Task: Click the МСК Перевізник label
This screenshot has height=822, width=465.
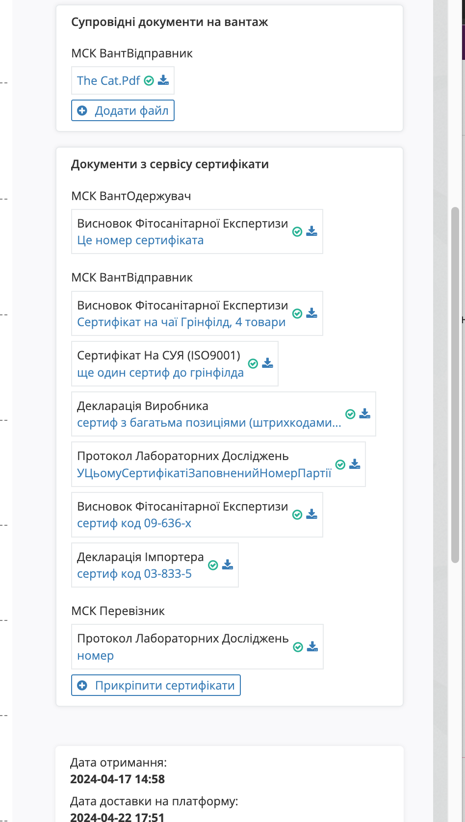Action: [x=118, y=611]
